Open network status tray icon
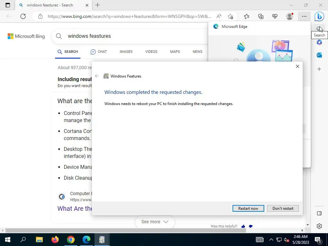The height and width of the screenshot is (246, 328). coord(279,240)
